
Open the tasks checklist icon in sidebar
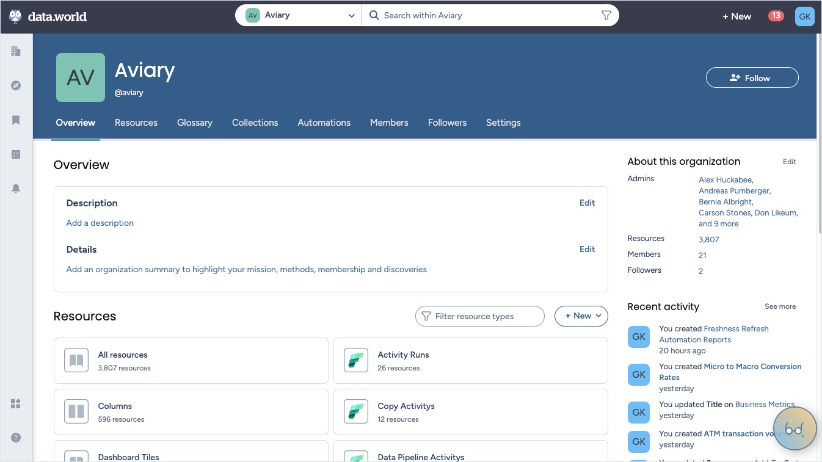tap(16, 154)
